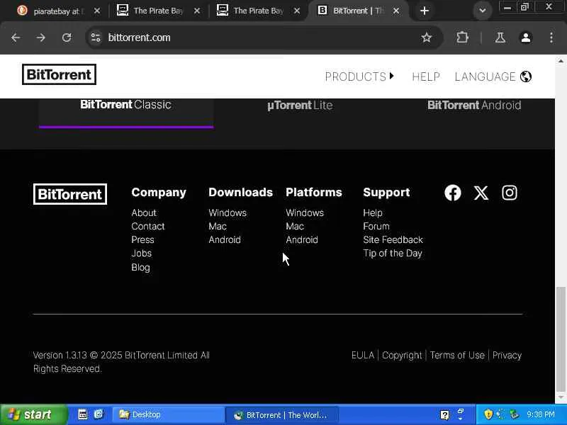Open Mac link under Platforms

tap(295, 226)
